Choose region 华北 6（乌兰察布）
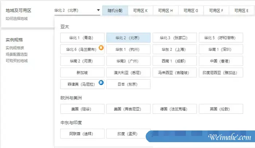Image resolution: width=255 pixels, height=148 pixels. click(x=82, y=49)
